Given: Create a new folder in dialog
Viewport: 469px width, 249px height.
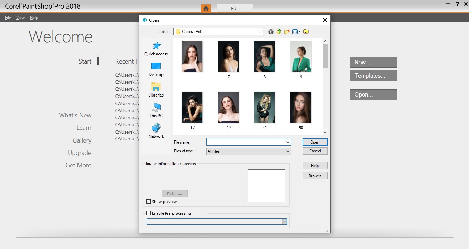Looking at the screenshot, I should point(286,32).
